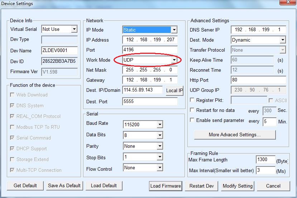
Task: Click the Load Firmware button
Action: [166, 186]
